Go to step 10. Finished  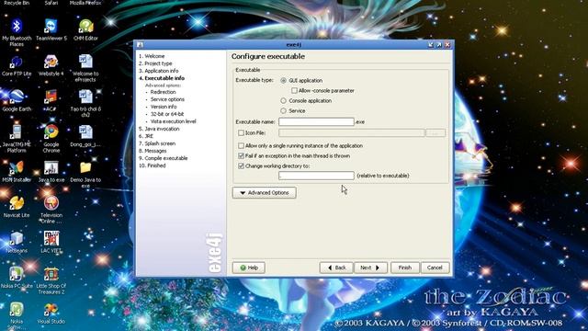pos(152,165)
